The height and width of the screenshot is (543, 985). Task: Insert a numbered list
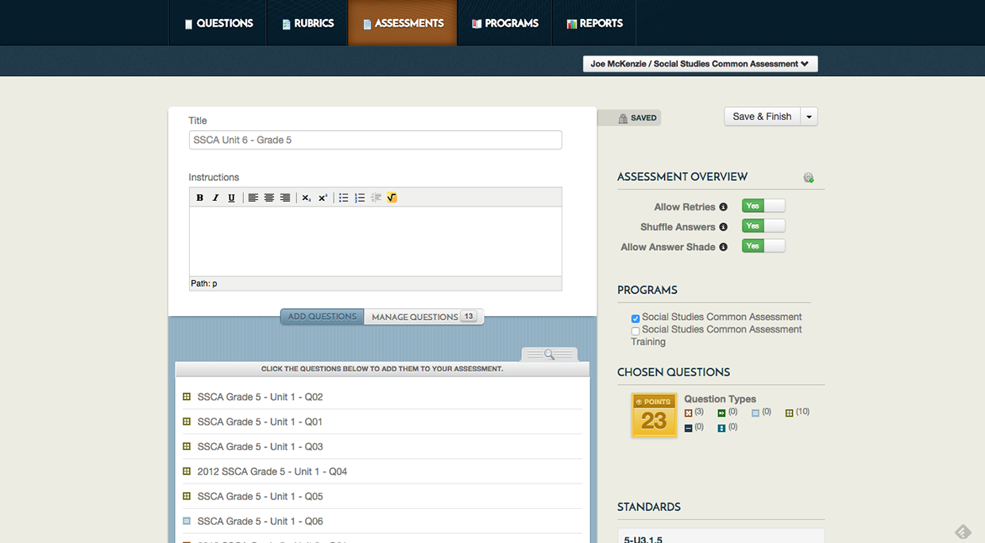click(x=360, y=198)
